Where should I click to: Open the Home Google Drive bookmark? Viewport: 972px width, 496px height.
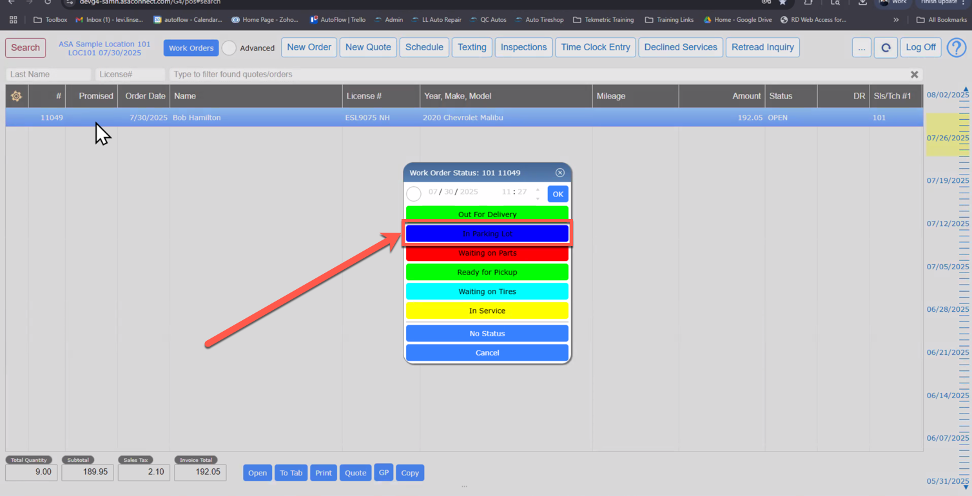pos(737,20)
